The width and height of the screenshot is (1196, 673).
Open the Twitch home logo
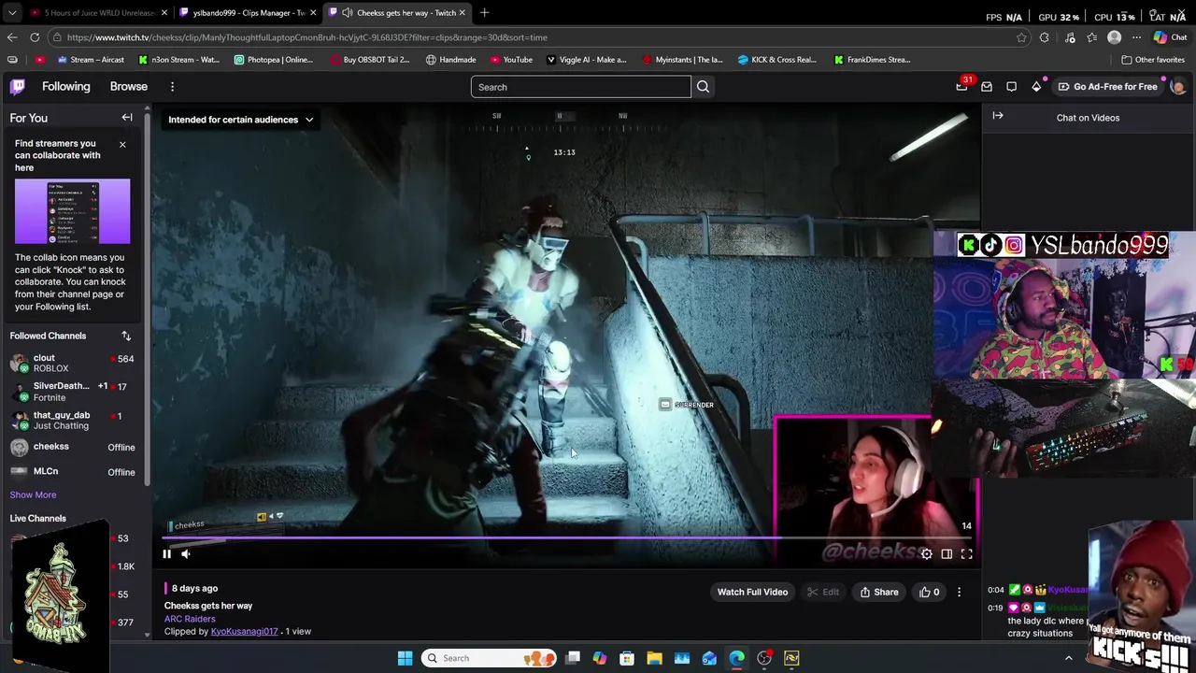18,87
